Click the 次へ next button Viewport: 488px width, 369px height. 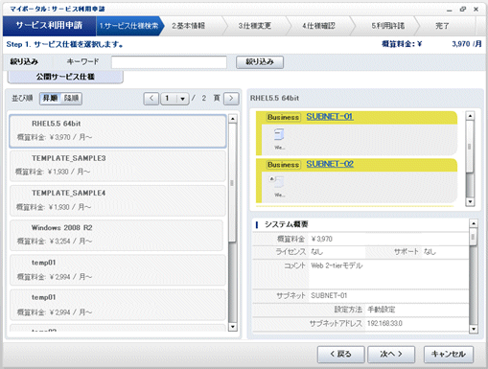tap(391, 354)
